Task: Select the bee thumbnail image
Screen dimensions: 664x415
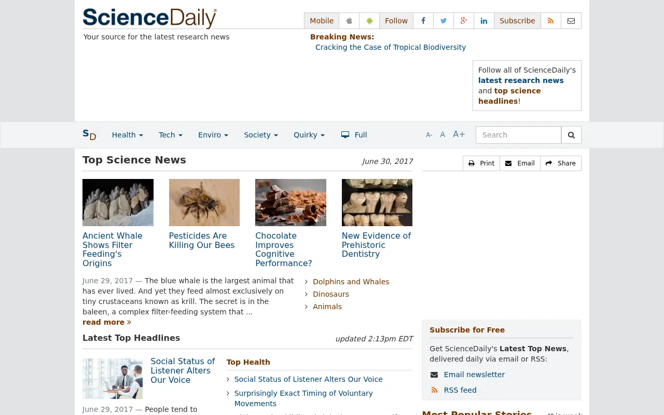Action: pos(204,202)
